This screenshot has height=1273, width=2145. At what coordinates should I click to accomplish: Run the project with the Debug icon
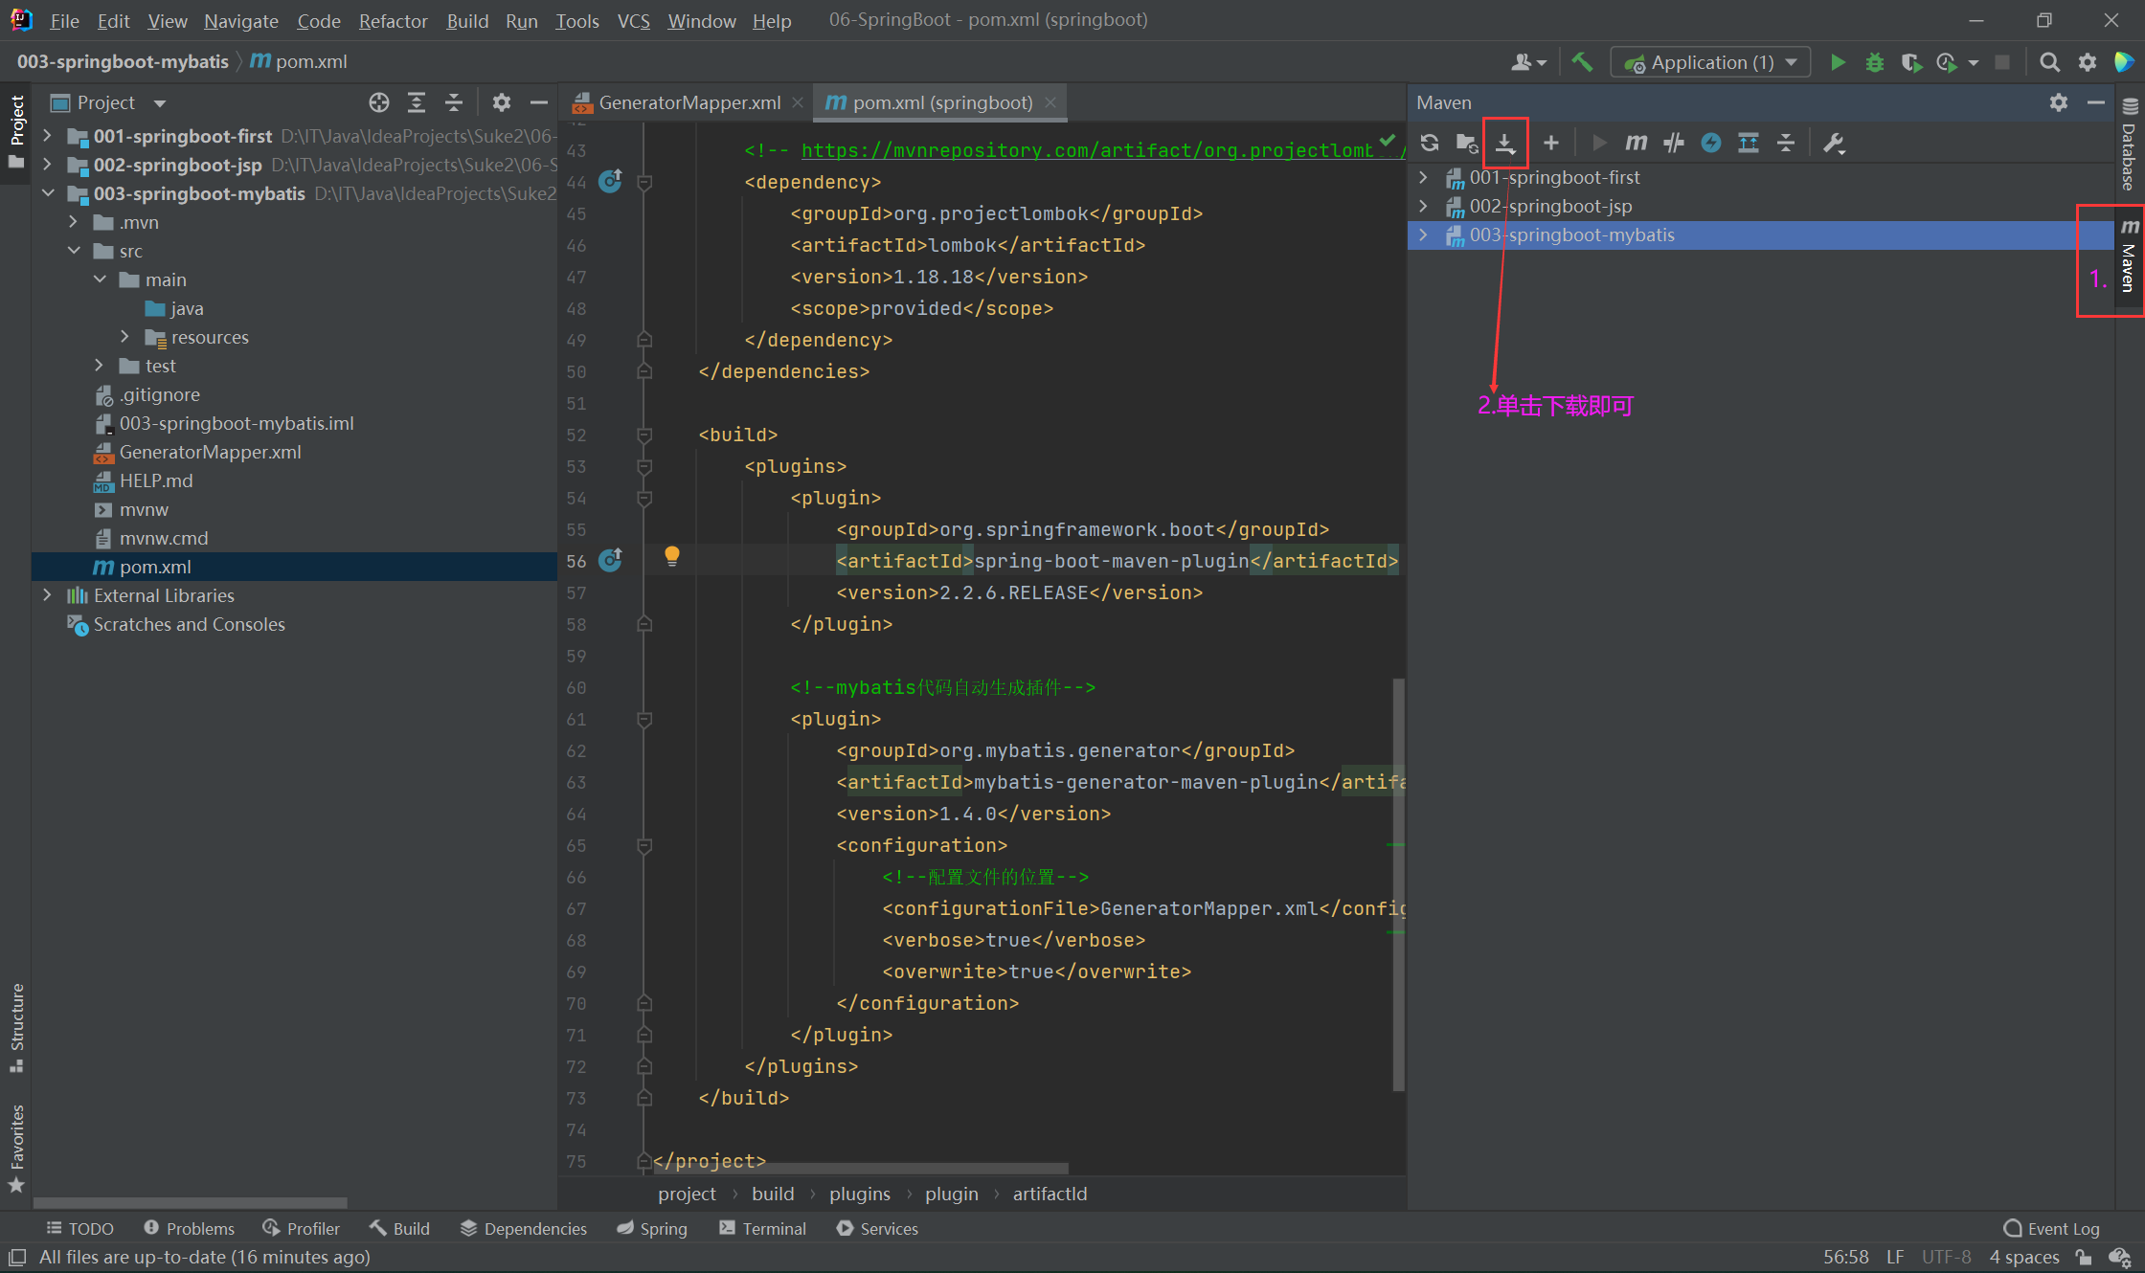(1874, 61)
